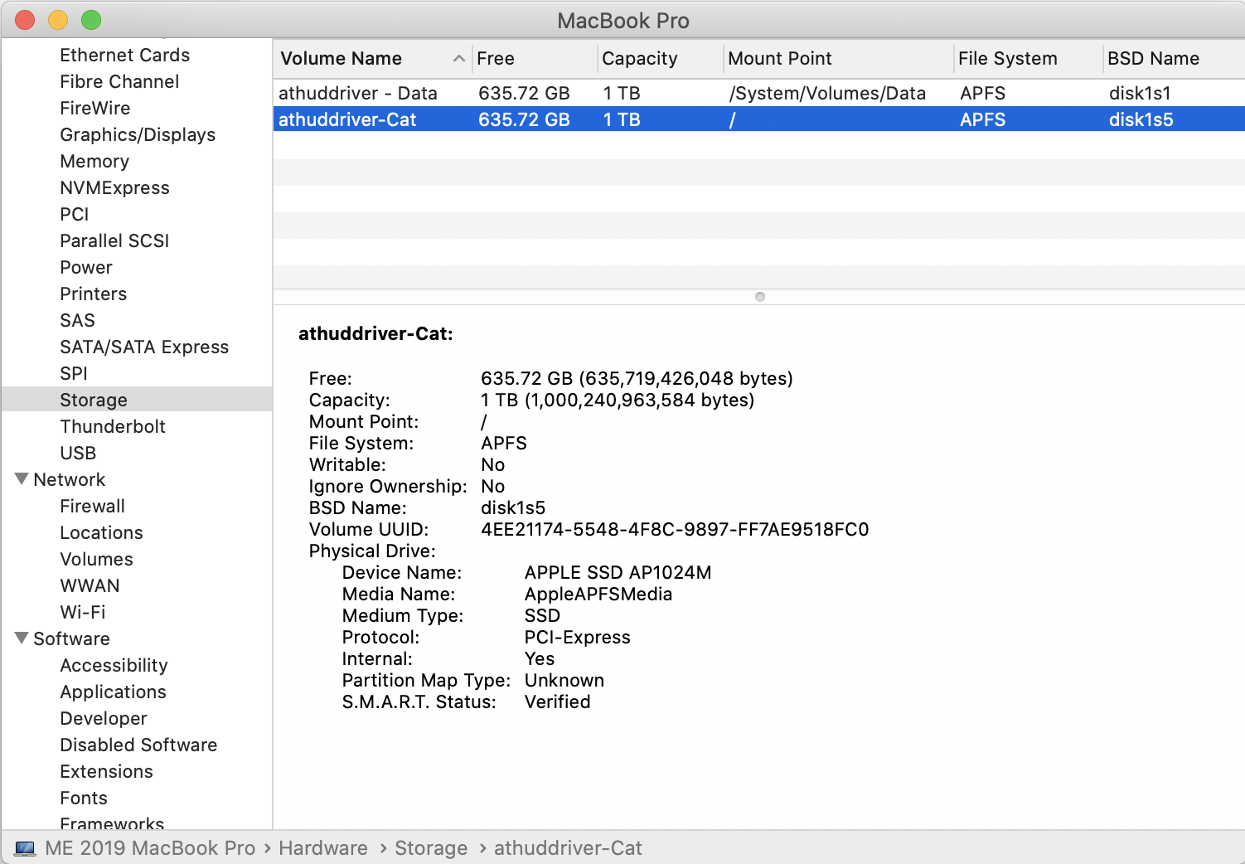Screen dimensions: 1245x864
Task: Click the disk1s1 BSD name cell
Action: coord(1140,93)
